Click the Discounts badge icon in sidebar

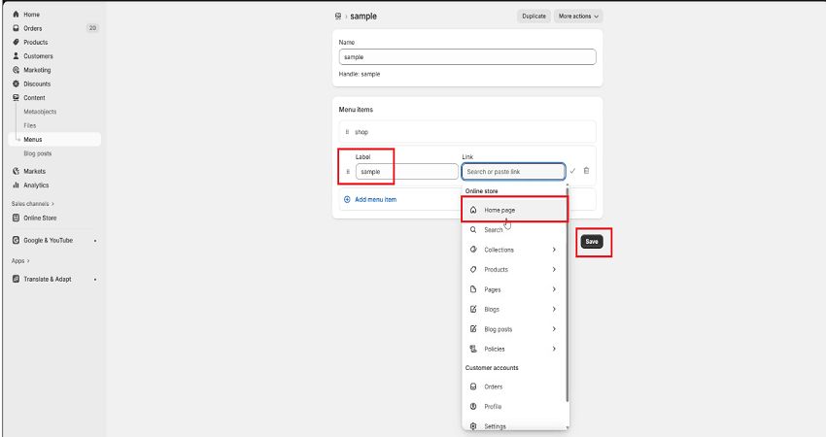[16, 84]
